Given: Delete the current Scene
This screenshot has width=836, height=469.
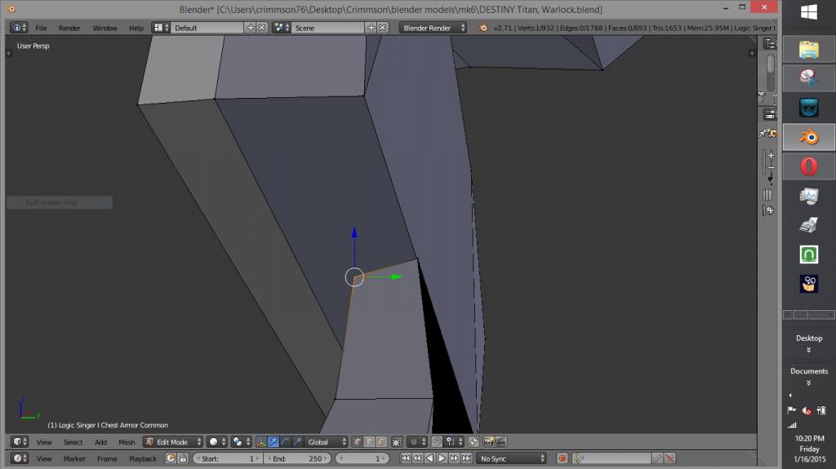Looking at the screenshot, I should click(x=382, y=28).
